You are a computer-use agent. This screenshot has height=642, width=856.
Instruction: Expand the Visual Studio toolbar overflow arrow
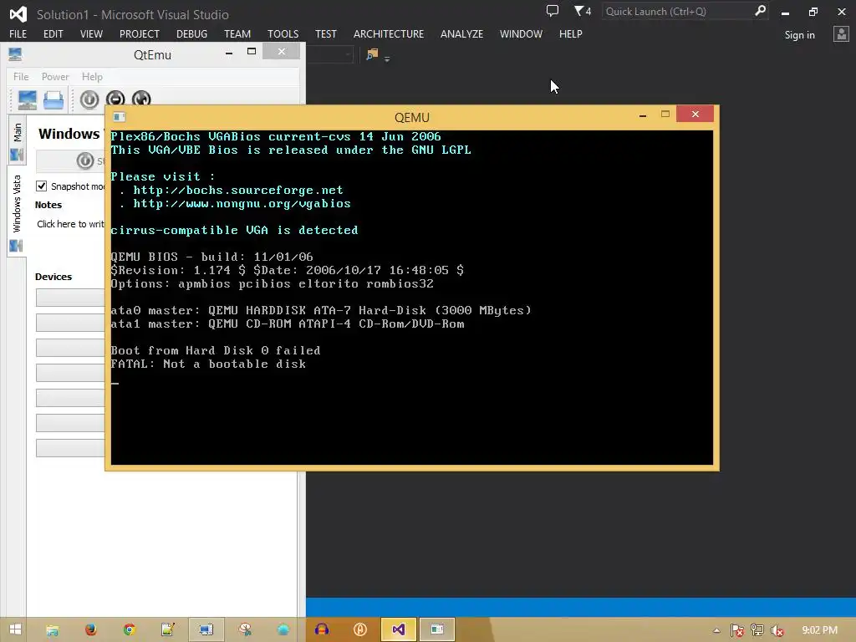point(387,59)
